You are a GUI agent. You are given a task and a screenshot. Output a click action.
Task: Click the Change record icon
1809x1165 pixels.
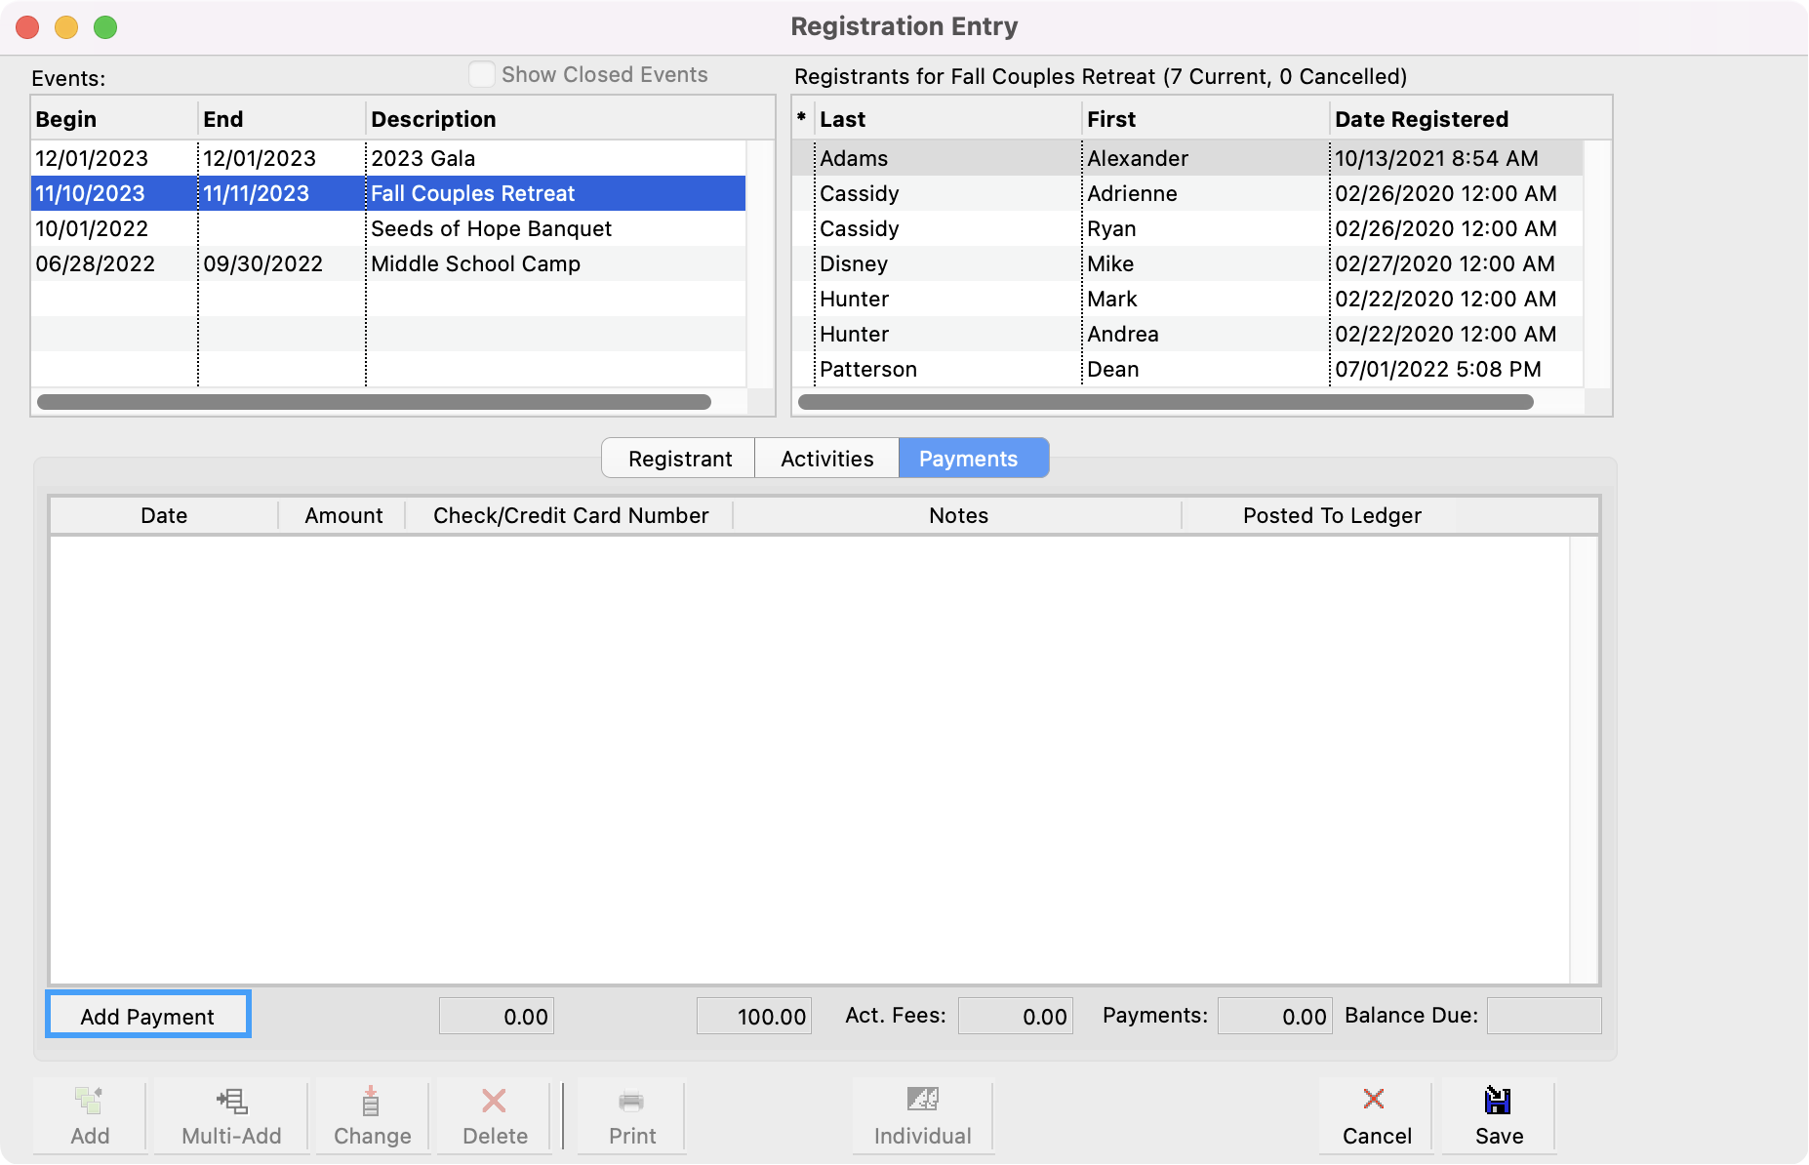[372, 1102]
